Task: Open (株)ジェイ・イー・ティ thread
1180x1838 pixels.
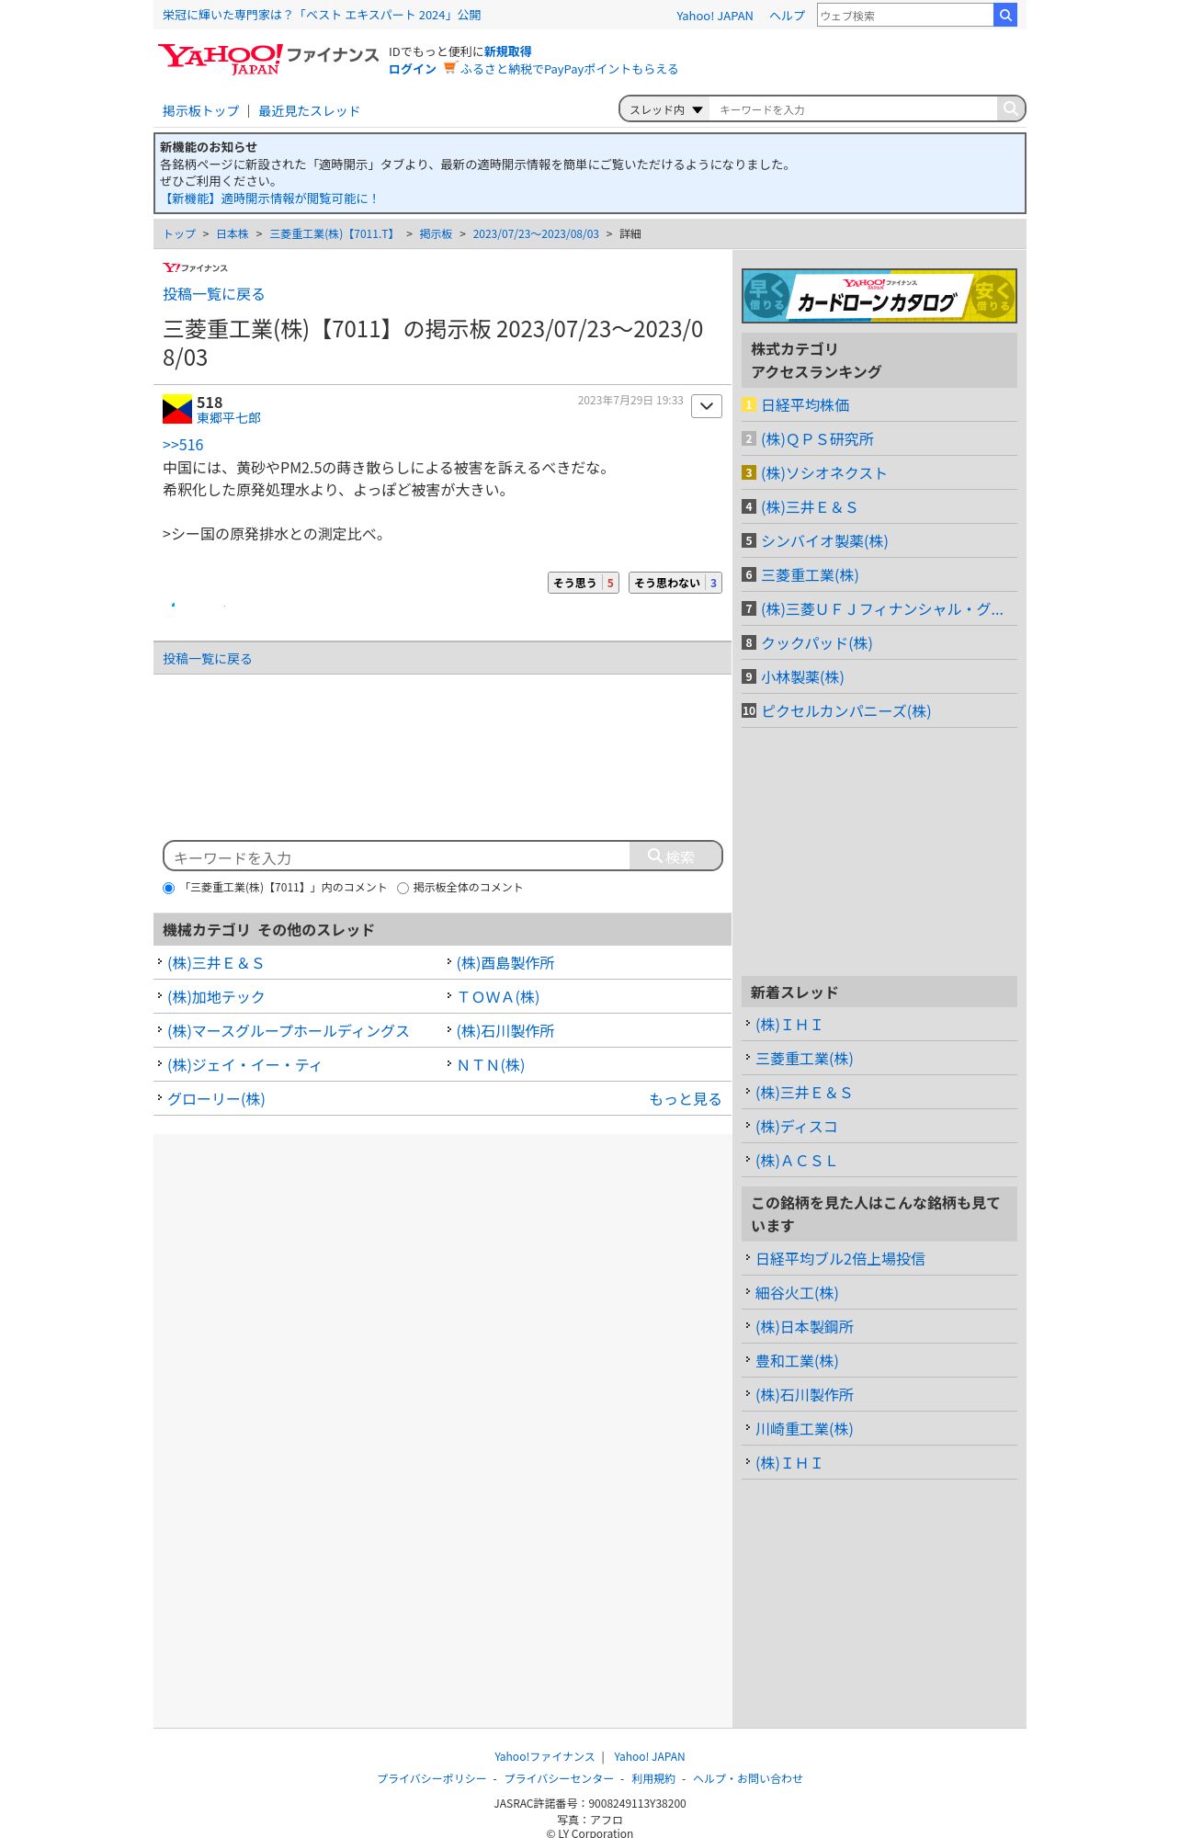Action: coord(244,1065)
